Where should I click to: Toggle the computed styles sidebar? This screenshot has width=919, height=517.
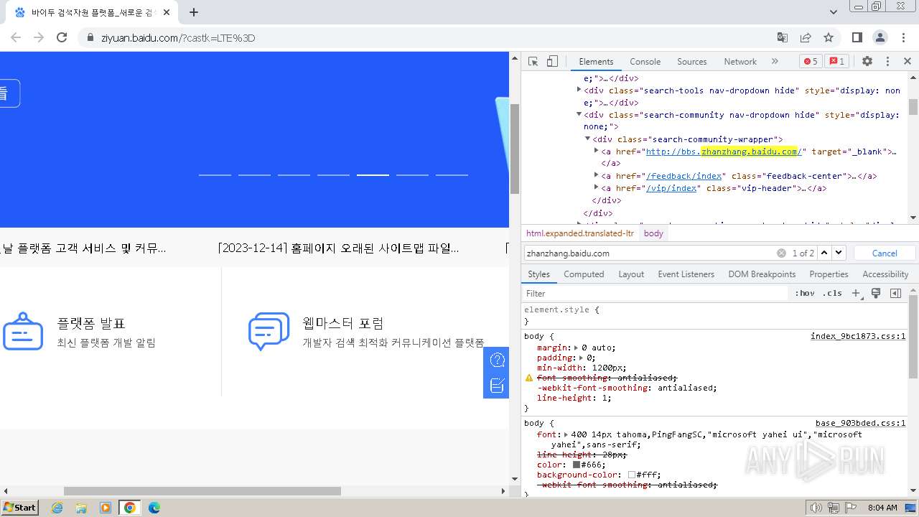pos(895,293)
